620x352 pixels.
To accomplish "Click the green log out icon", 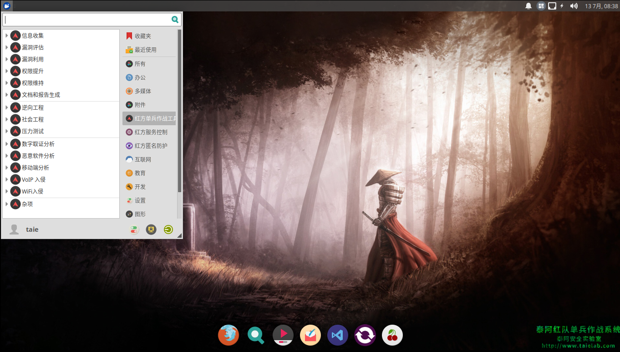I will tap(168, 230).
